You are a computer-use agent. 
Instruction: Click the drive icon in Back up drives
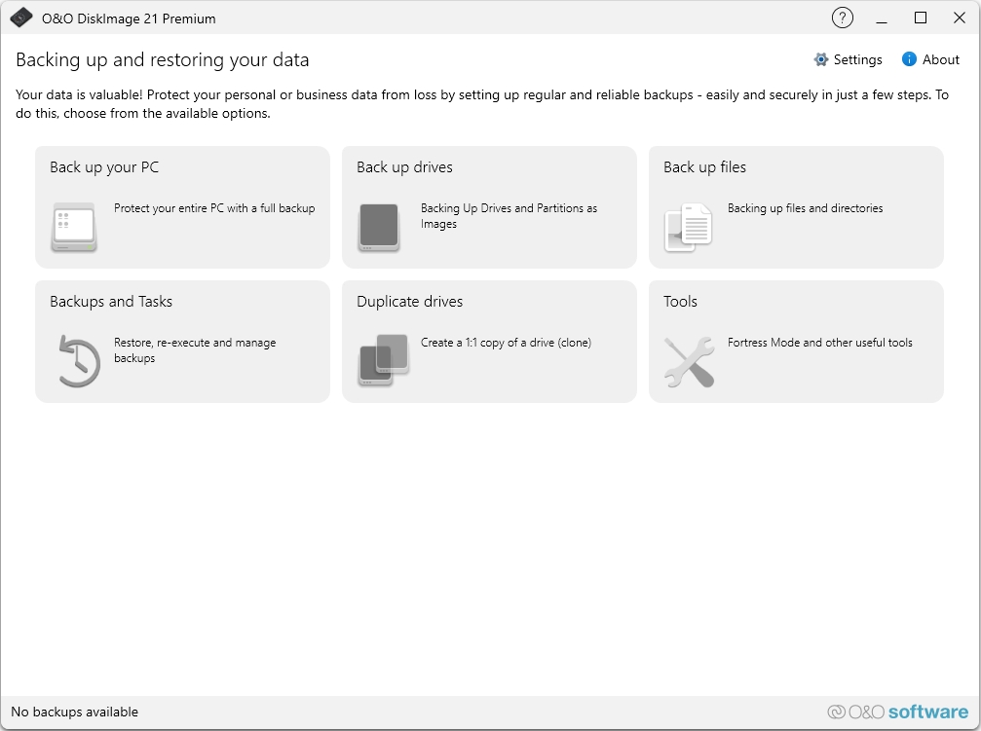[379, 227]
